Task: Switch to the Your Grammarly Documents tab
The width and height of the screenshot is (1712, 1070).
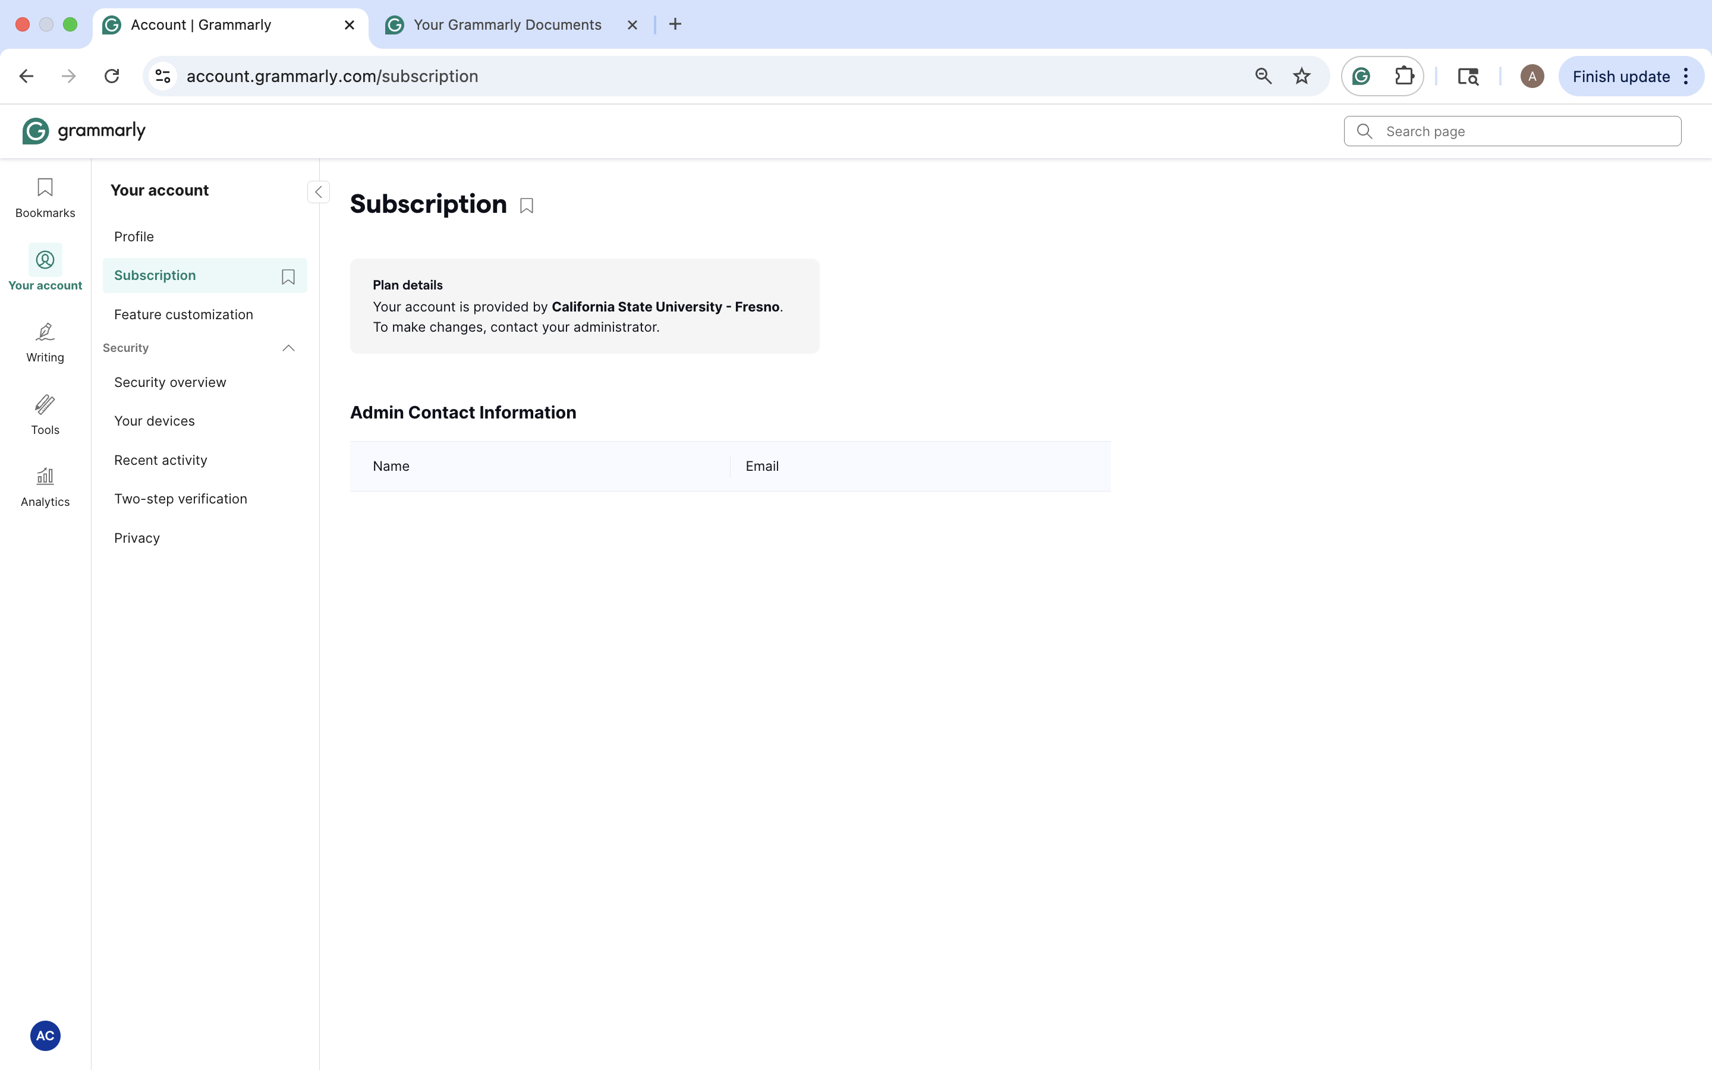Action: coord(506,24)
